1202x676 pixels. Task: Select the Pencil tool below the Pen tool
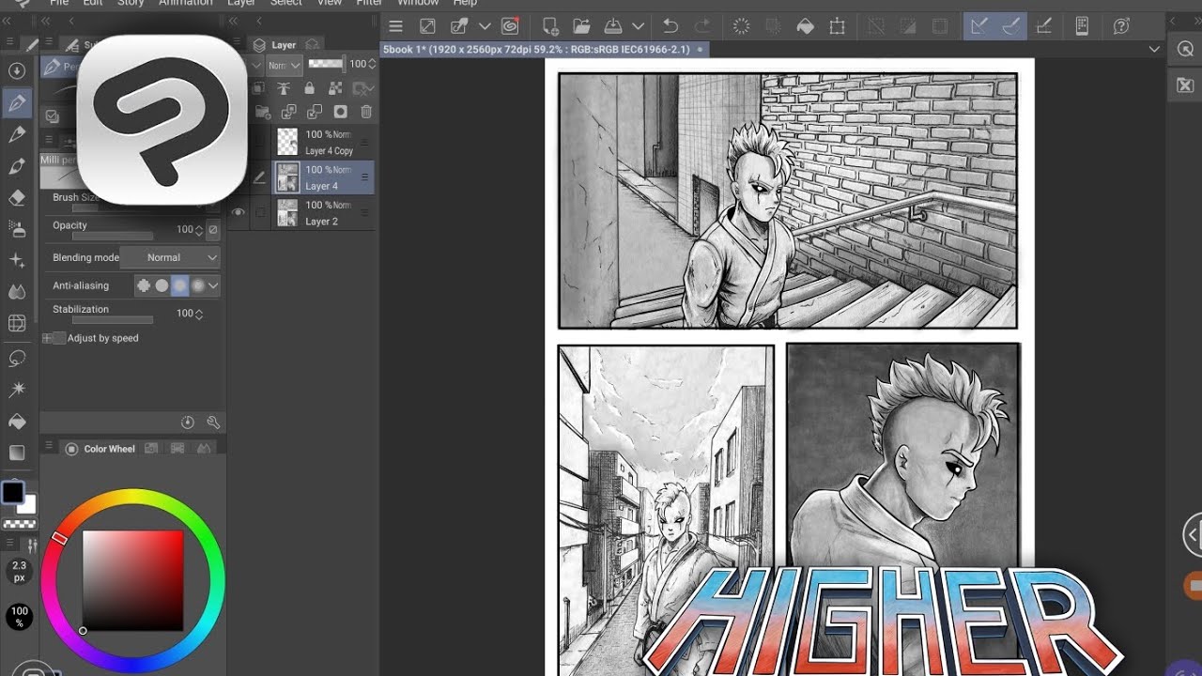(17, 135)
